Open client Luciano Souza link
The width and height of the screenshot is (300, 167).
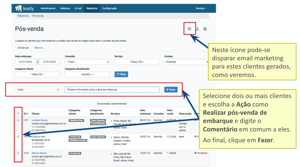[x=40, y=120]
